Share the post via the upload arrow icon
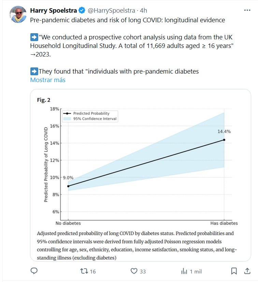The image size is (258, 282). [x=246, y=271]
